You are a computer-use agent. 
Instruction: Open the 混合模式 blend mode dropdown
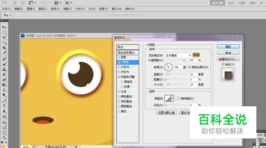coord(178,55)
